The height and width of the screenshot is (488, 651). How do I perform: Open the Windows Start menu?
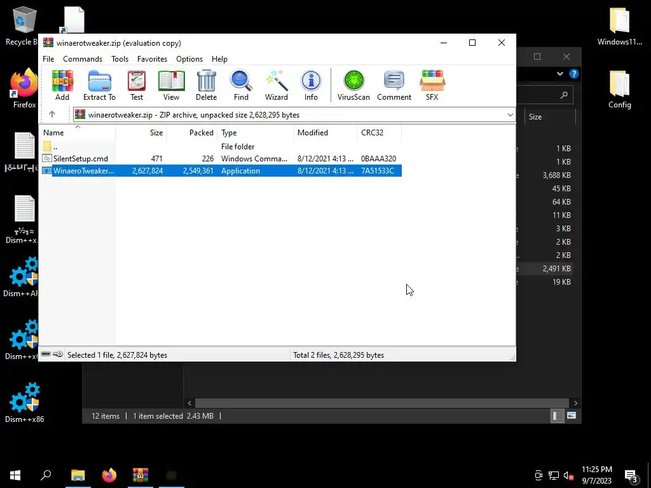click(15, 475)
